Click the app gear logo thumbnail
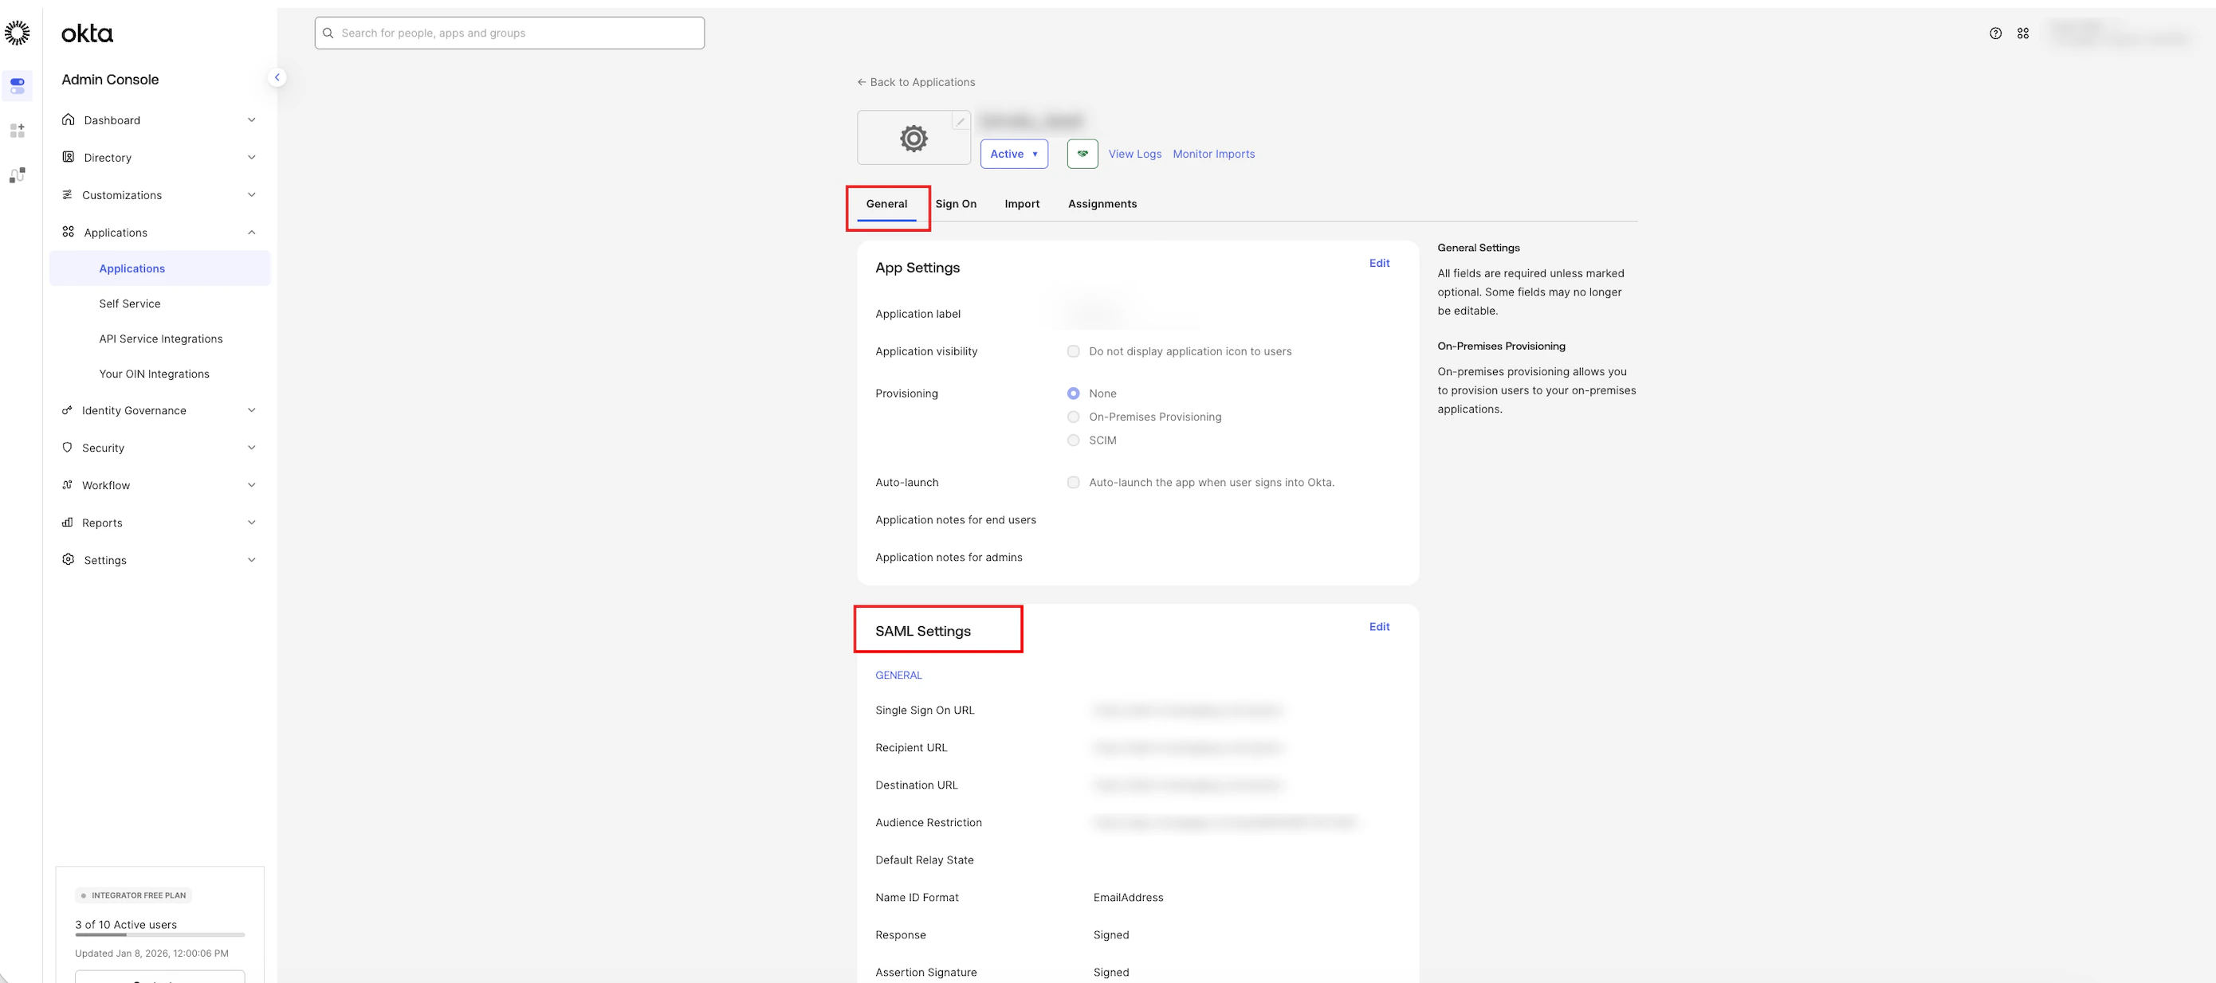The width and height of the screenshot is (2216, 983). [913, 139]
